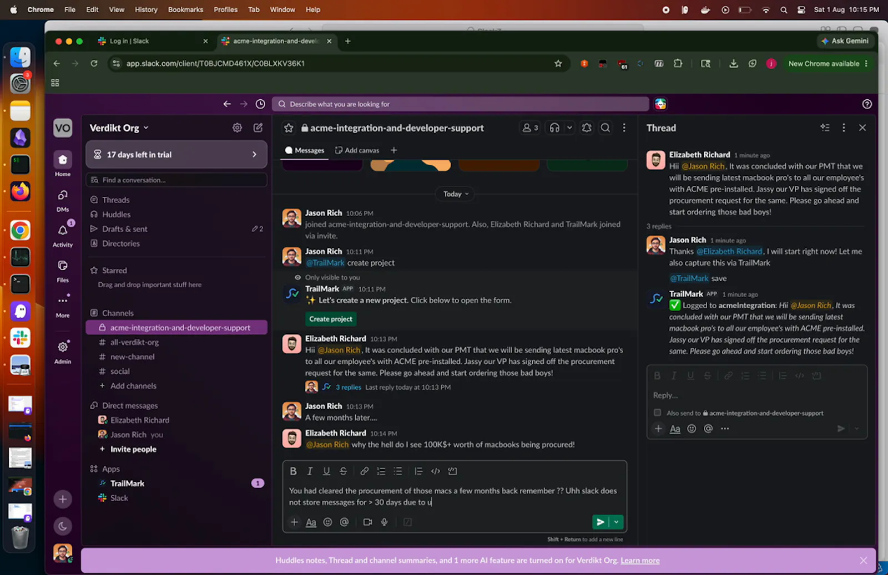Screen dimensions: 888x575
Task: Open More options in the left rail
Action: coord(63,306)
